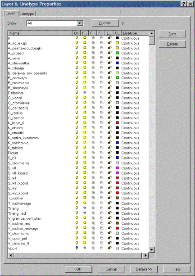Thaw the Defpoints layer via its snowflake icon
Viewport: 195px width, 276px height.
pos(85,92)
